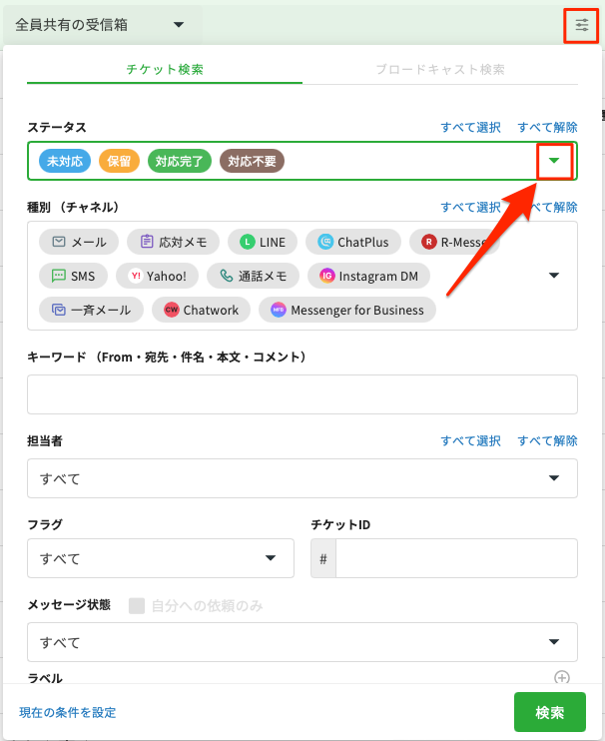Open the フラグ dropdown
The image size is (605, 741).
coord(160,558)
